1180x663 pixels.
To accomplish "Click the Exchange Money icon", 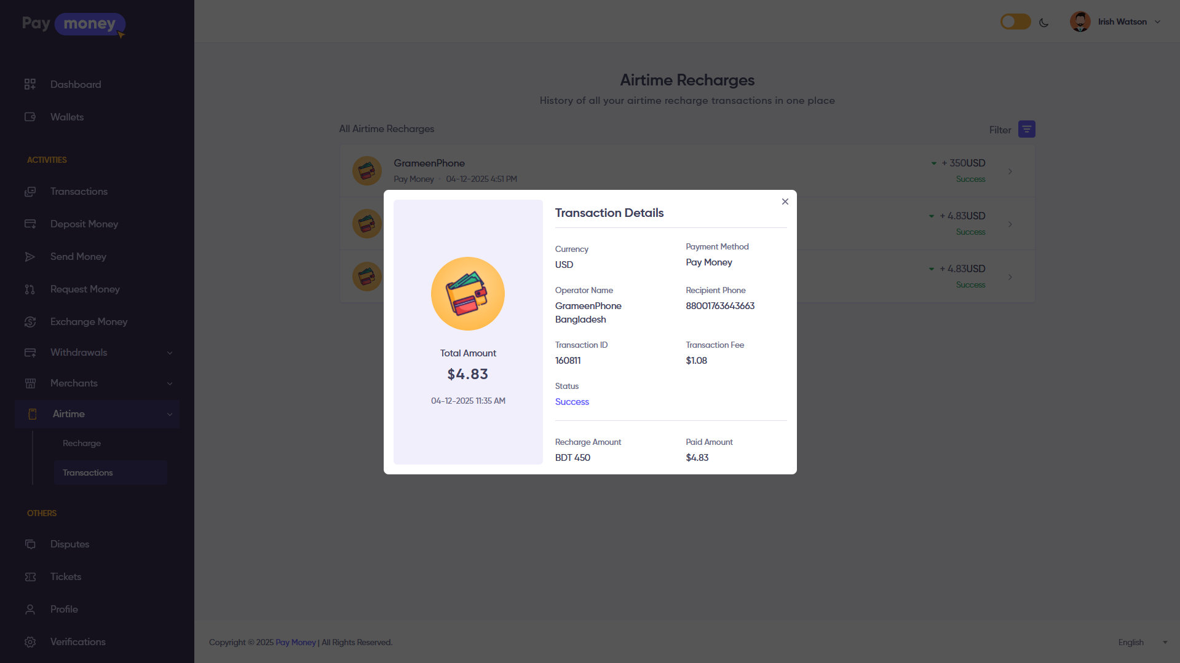I will coord(30,321).
